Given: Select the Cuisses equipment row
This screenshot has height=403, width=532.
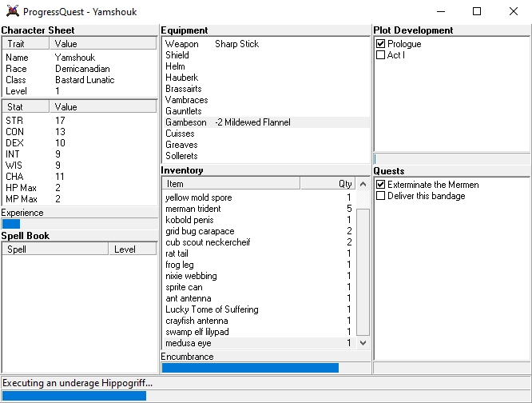Looking at the screenshot, I should tap(266, 134).
